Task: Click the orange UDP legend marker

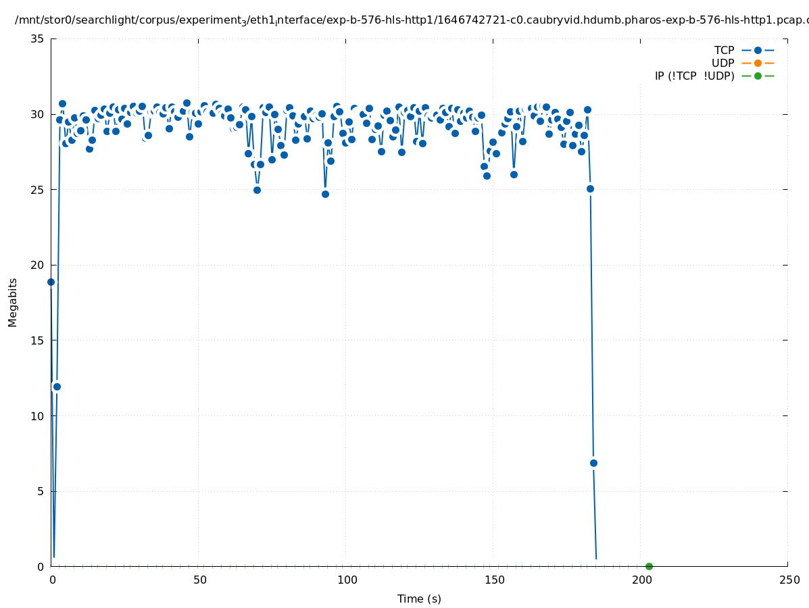Action: pyautogui.click(x=758, y=63)
